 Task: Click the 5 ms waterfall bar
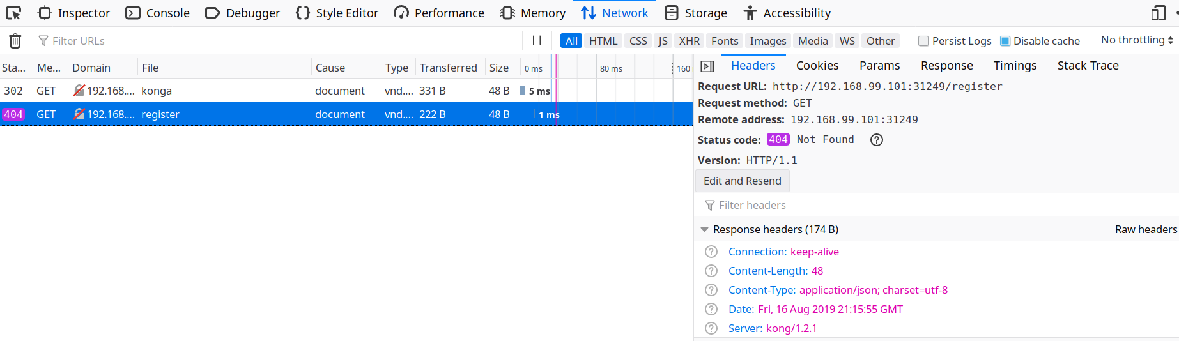pyautogui.click(x=523, y=91)
